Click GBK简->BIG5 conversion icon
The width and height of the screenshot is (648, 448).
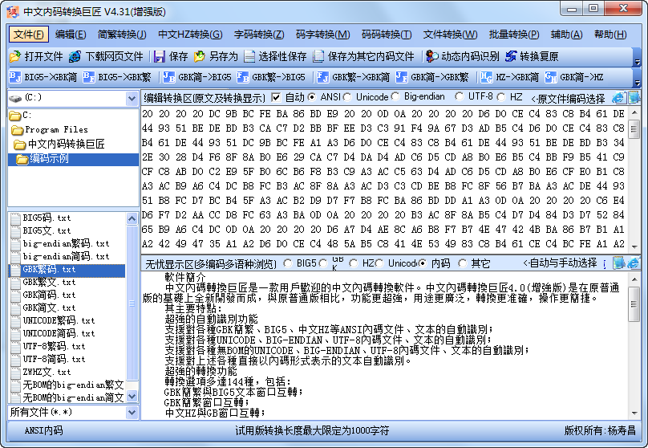(x=168, y=77)
